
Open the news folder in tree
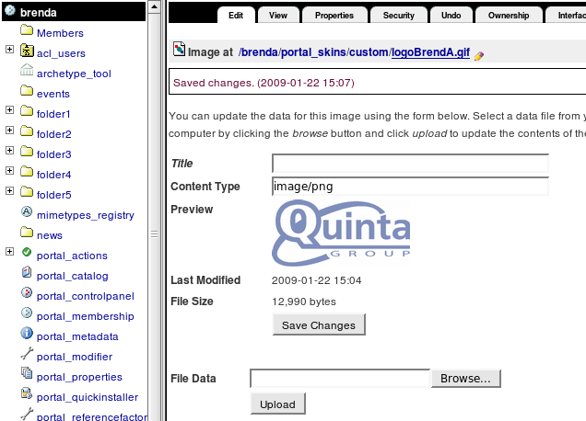click(50, 235)
